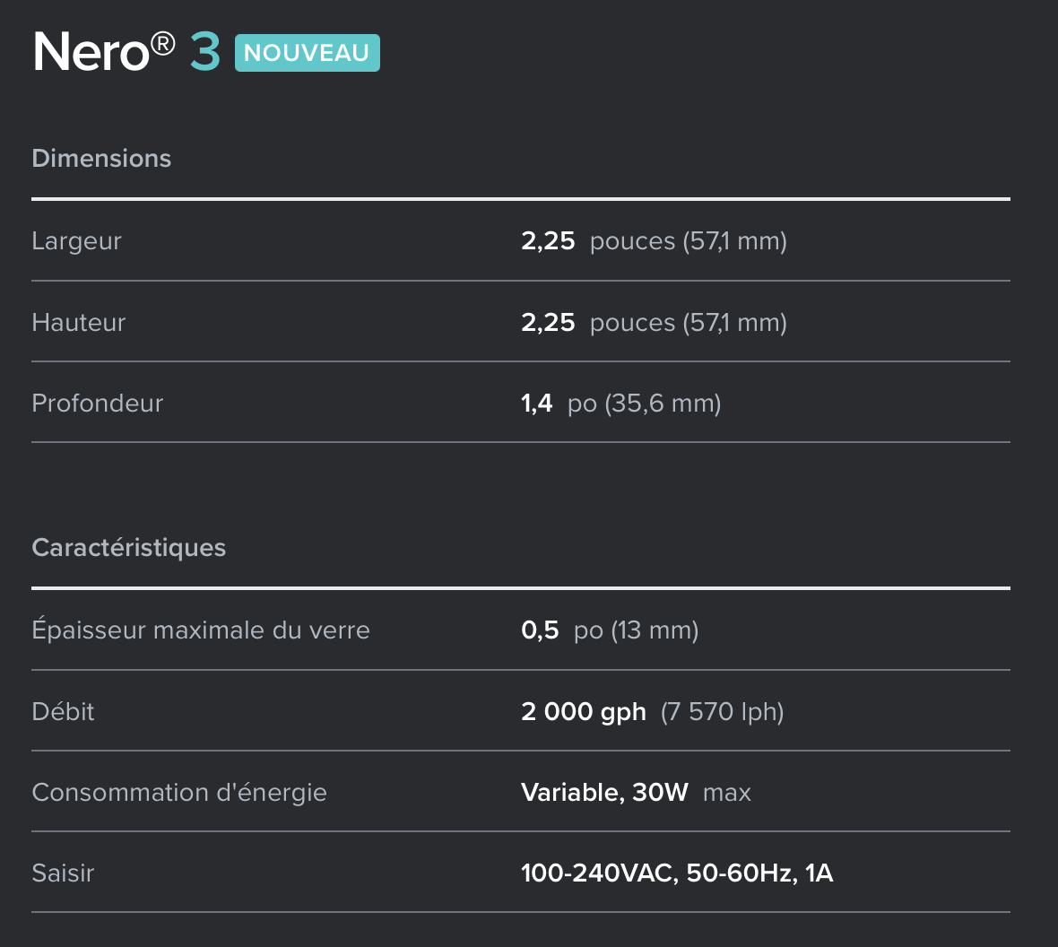Click the (7 570 lph) conversion text
The width and height of the screenshot is (1058, 947).
(722, 711)
